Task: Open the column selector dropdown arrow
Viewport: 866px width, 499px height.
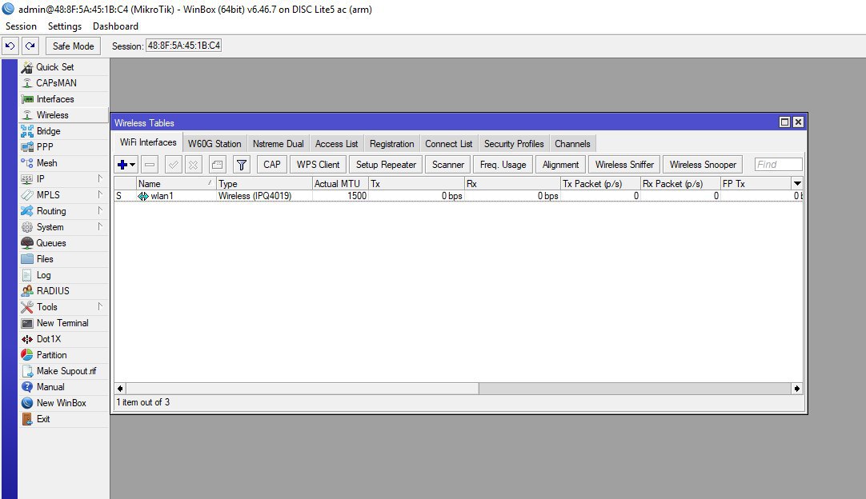Action: click(797, 183)
